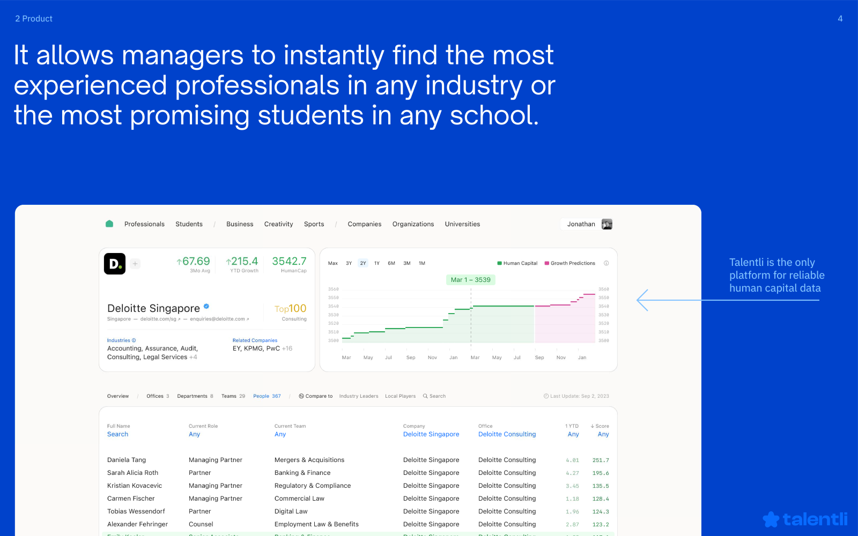
Task: Expand the +4 more industries
Action: point(193,357)
